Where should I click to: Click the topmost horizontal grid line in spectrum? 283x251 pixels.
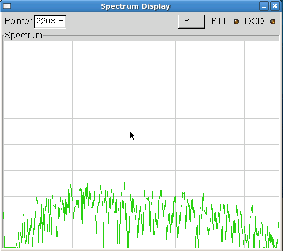(141, 67)
